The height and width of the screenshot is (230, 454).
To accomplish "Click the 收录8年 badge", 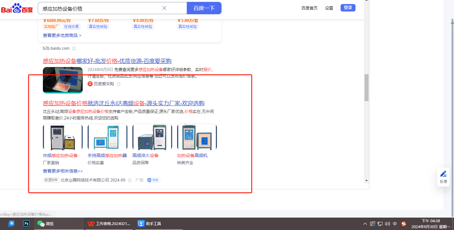I will [51, 180].
